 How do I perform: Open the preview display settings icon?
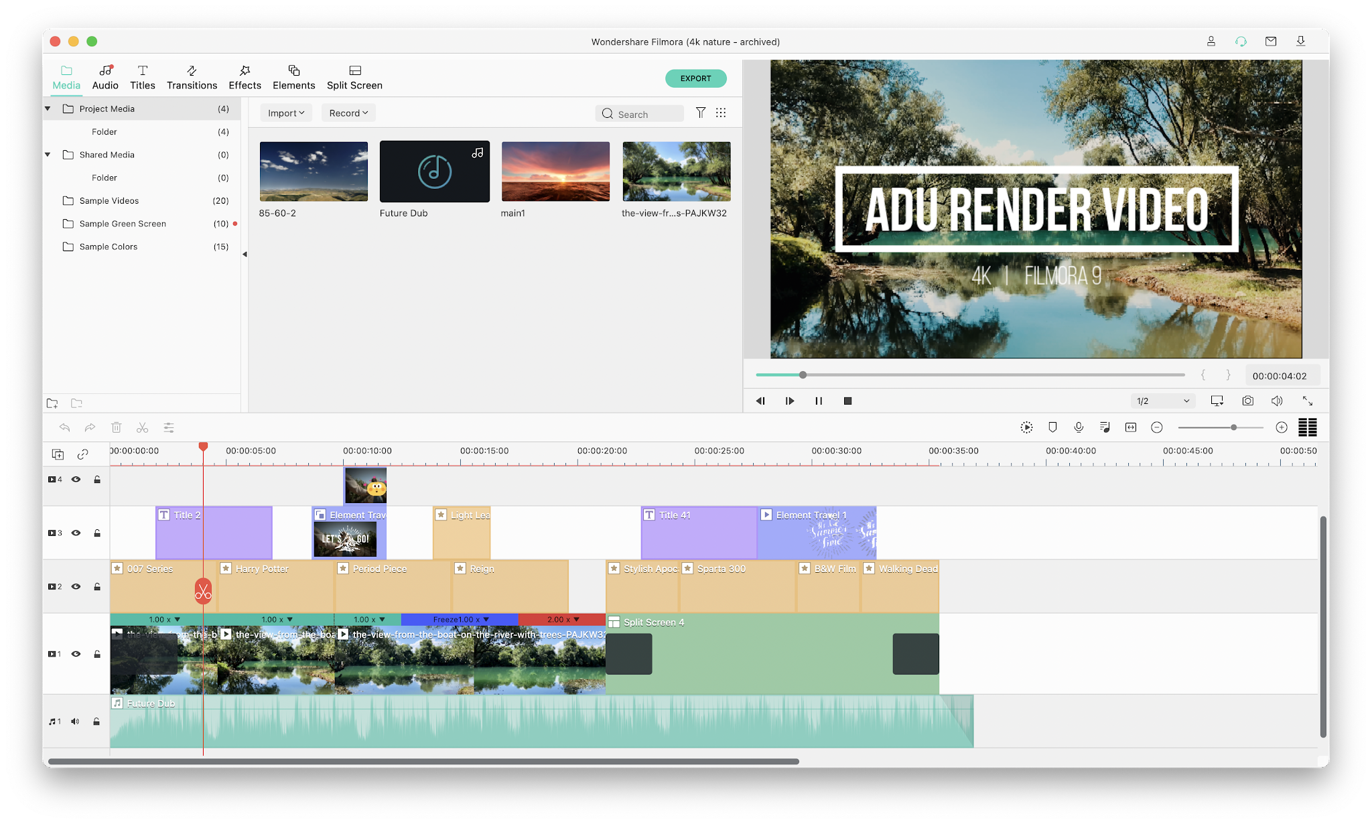point(1217,401)
